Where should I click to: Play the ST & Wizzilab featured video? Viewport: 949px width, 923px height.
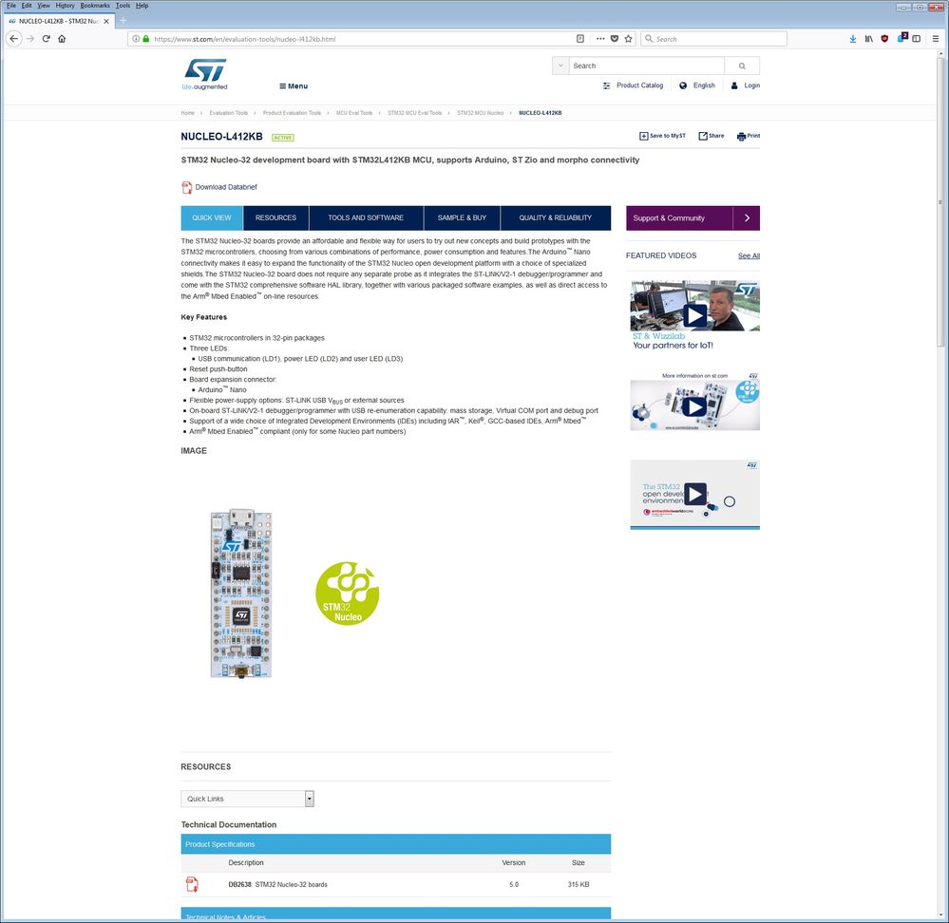694,315
